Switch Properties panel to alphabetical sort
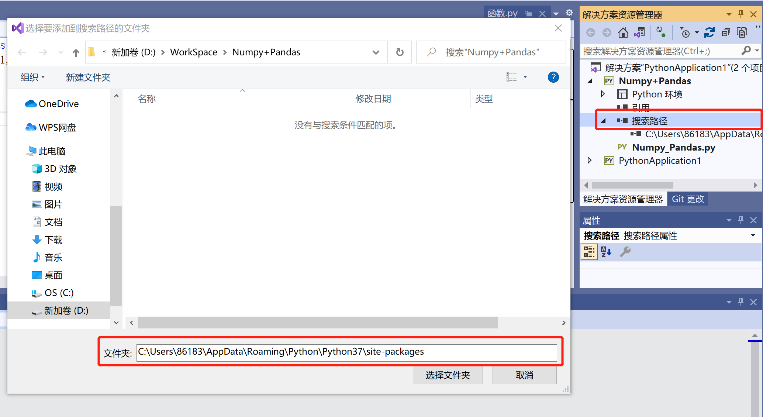This screenshot has height=417, width=763. (606, 252)
